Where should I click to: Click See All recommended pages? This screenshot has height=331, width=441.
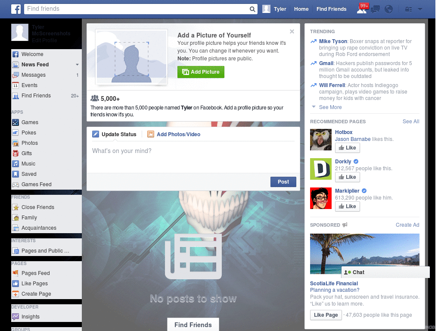point(410,122)
